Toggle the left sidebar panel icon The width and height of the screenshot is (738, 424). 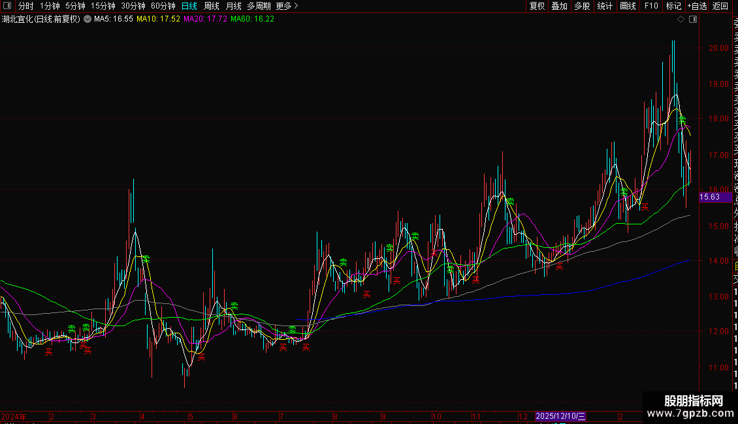[7, 6]
